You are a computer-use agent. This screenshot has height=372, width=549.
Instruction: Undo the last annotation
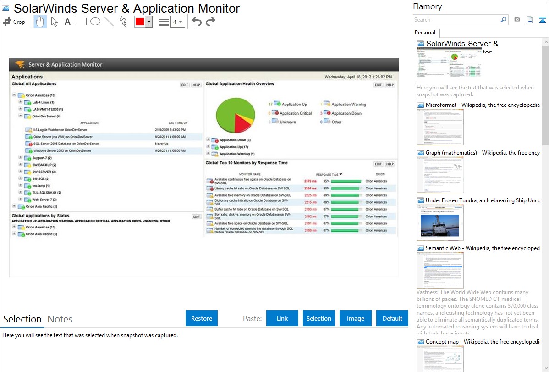(x=197, y=22)
